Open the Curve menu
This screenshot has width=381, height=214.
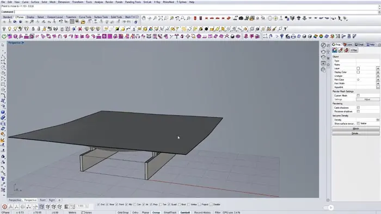25,2
